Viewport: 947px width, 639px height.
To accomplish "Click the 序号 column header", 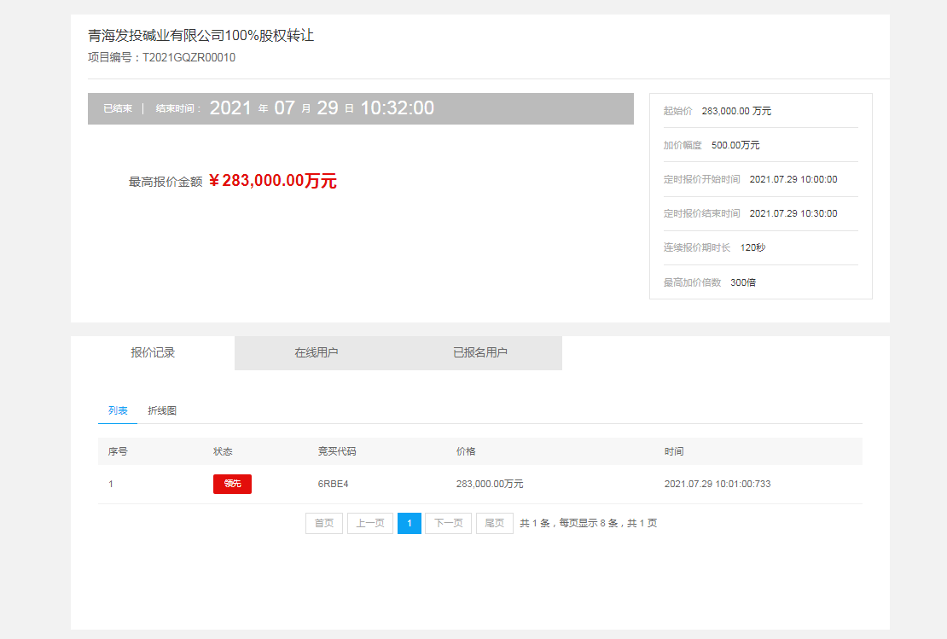I will (118, 451).
